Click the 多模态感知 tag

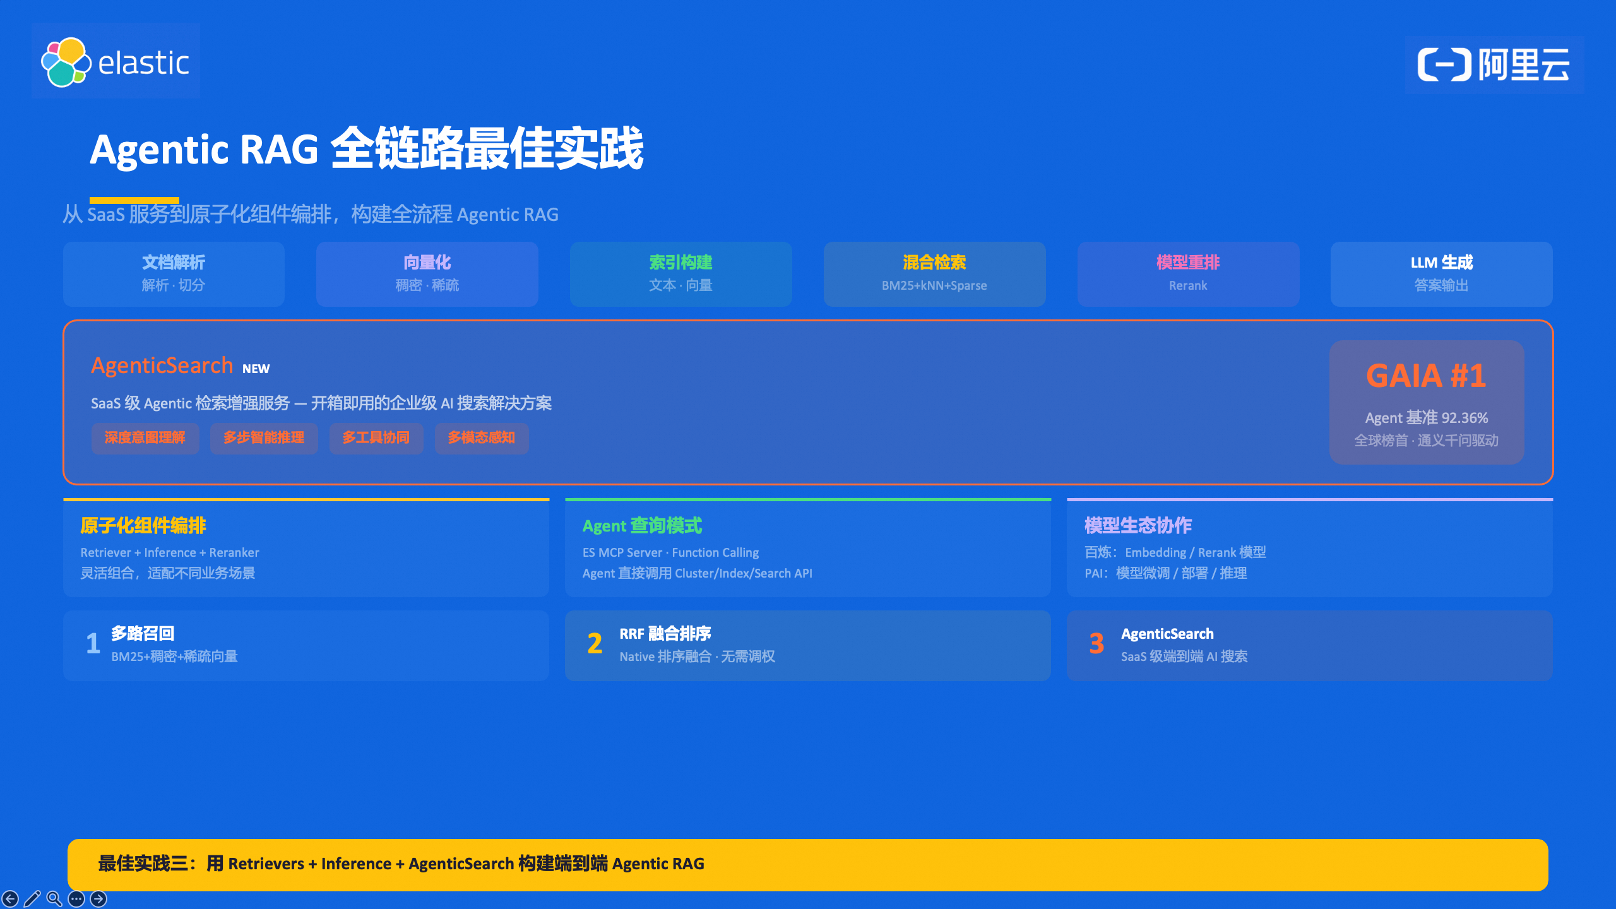pos(482,438)
